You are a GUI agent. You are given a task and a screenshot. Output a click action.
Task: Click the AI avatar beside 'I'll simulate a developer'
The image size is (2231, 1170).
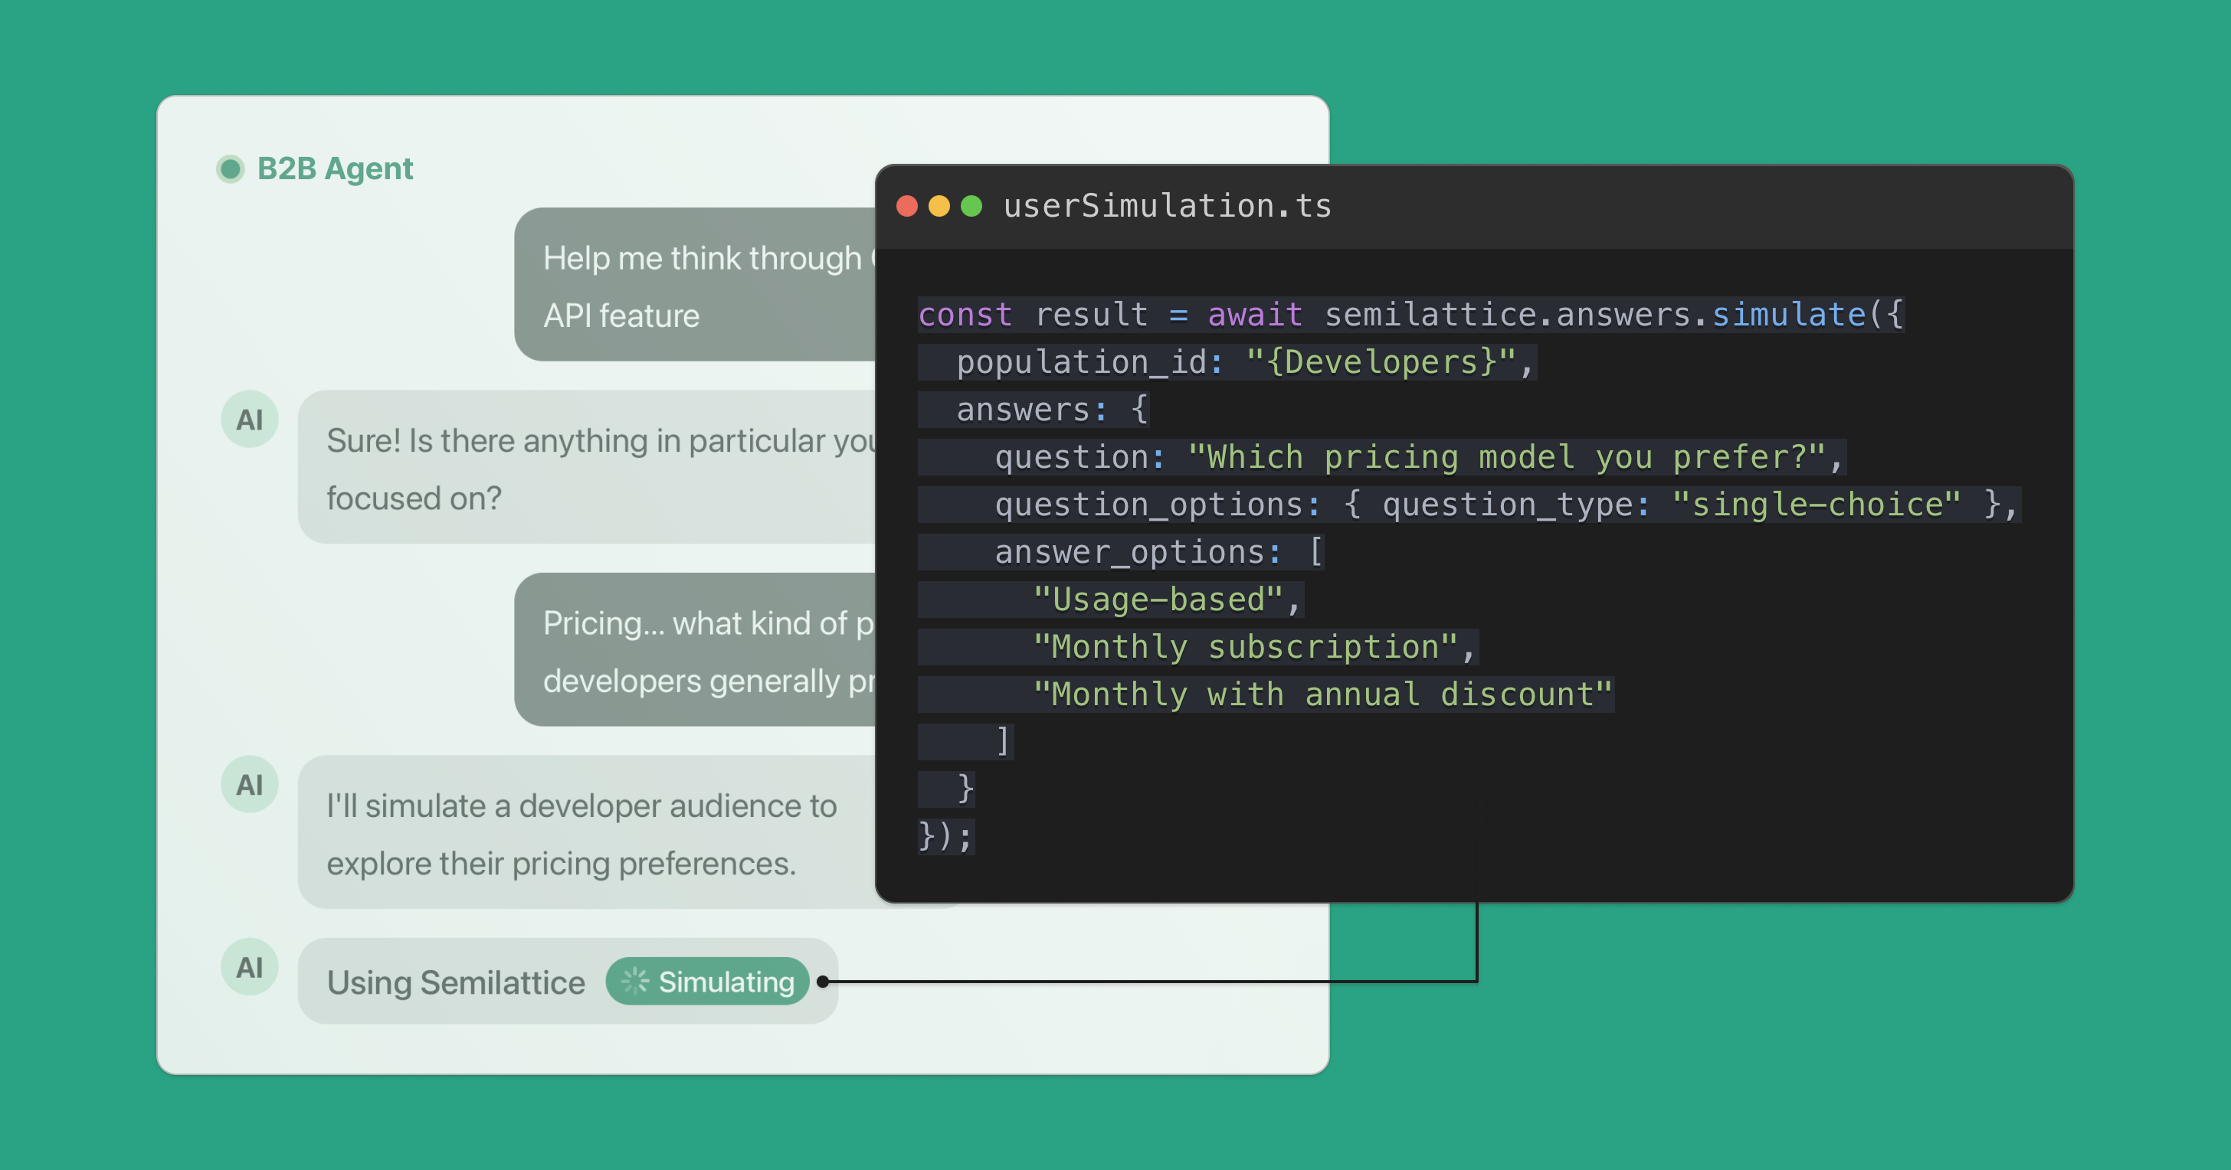(x=250, y=785)
